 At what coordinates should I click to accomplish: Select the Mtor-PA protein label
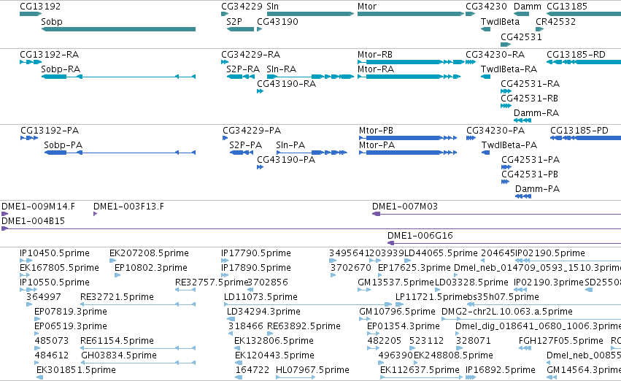coord(377,145)
